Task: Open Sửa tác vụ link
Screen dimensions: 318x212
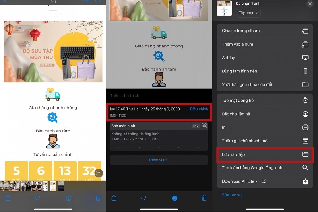Action: (x=233, y=195)
